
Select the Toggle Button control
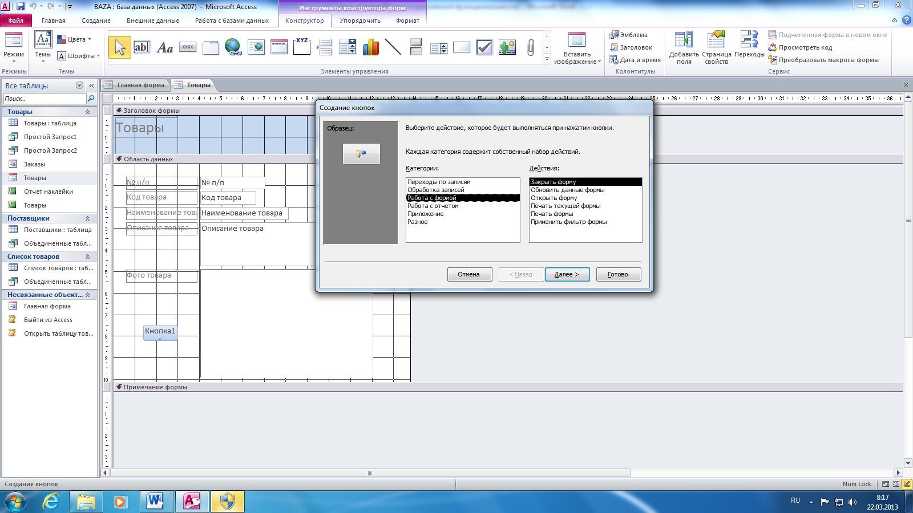point(416,47)
